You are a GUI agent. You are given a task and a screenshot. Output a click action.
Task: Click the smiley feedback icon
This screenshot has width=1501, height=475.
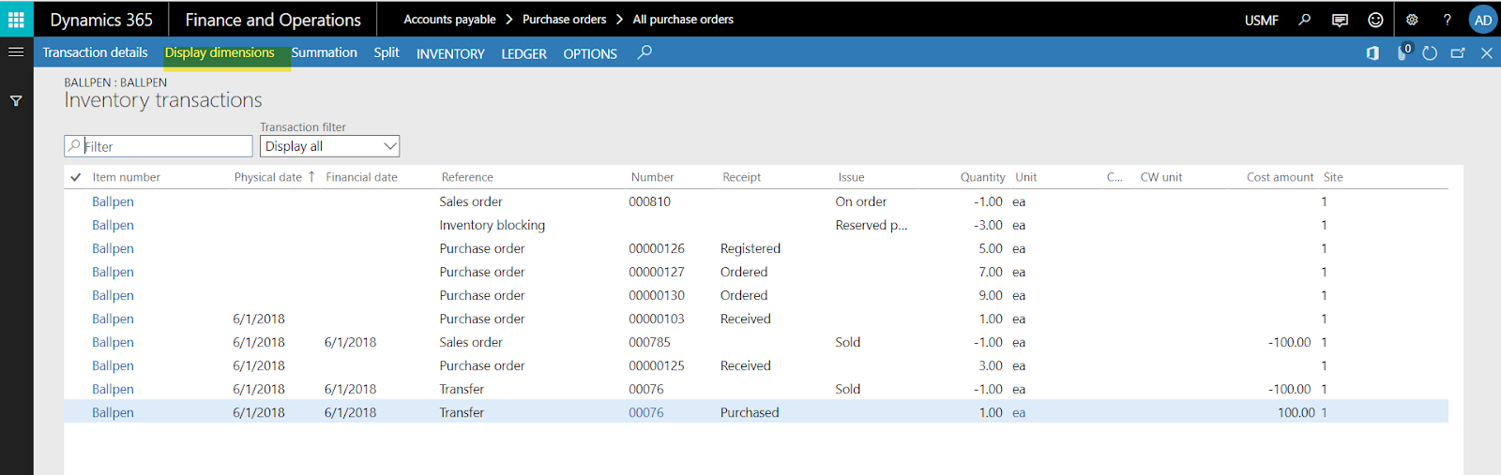click(x=1375, y=20)
